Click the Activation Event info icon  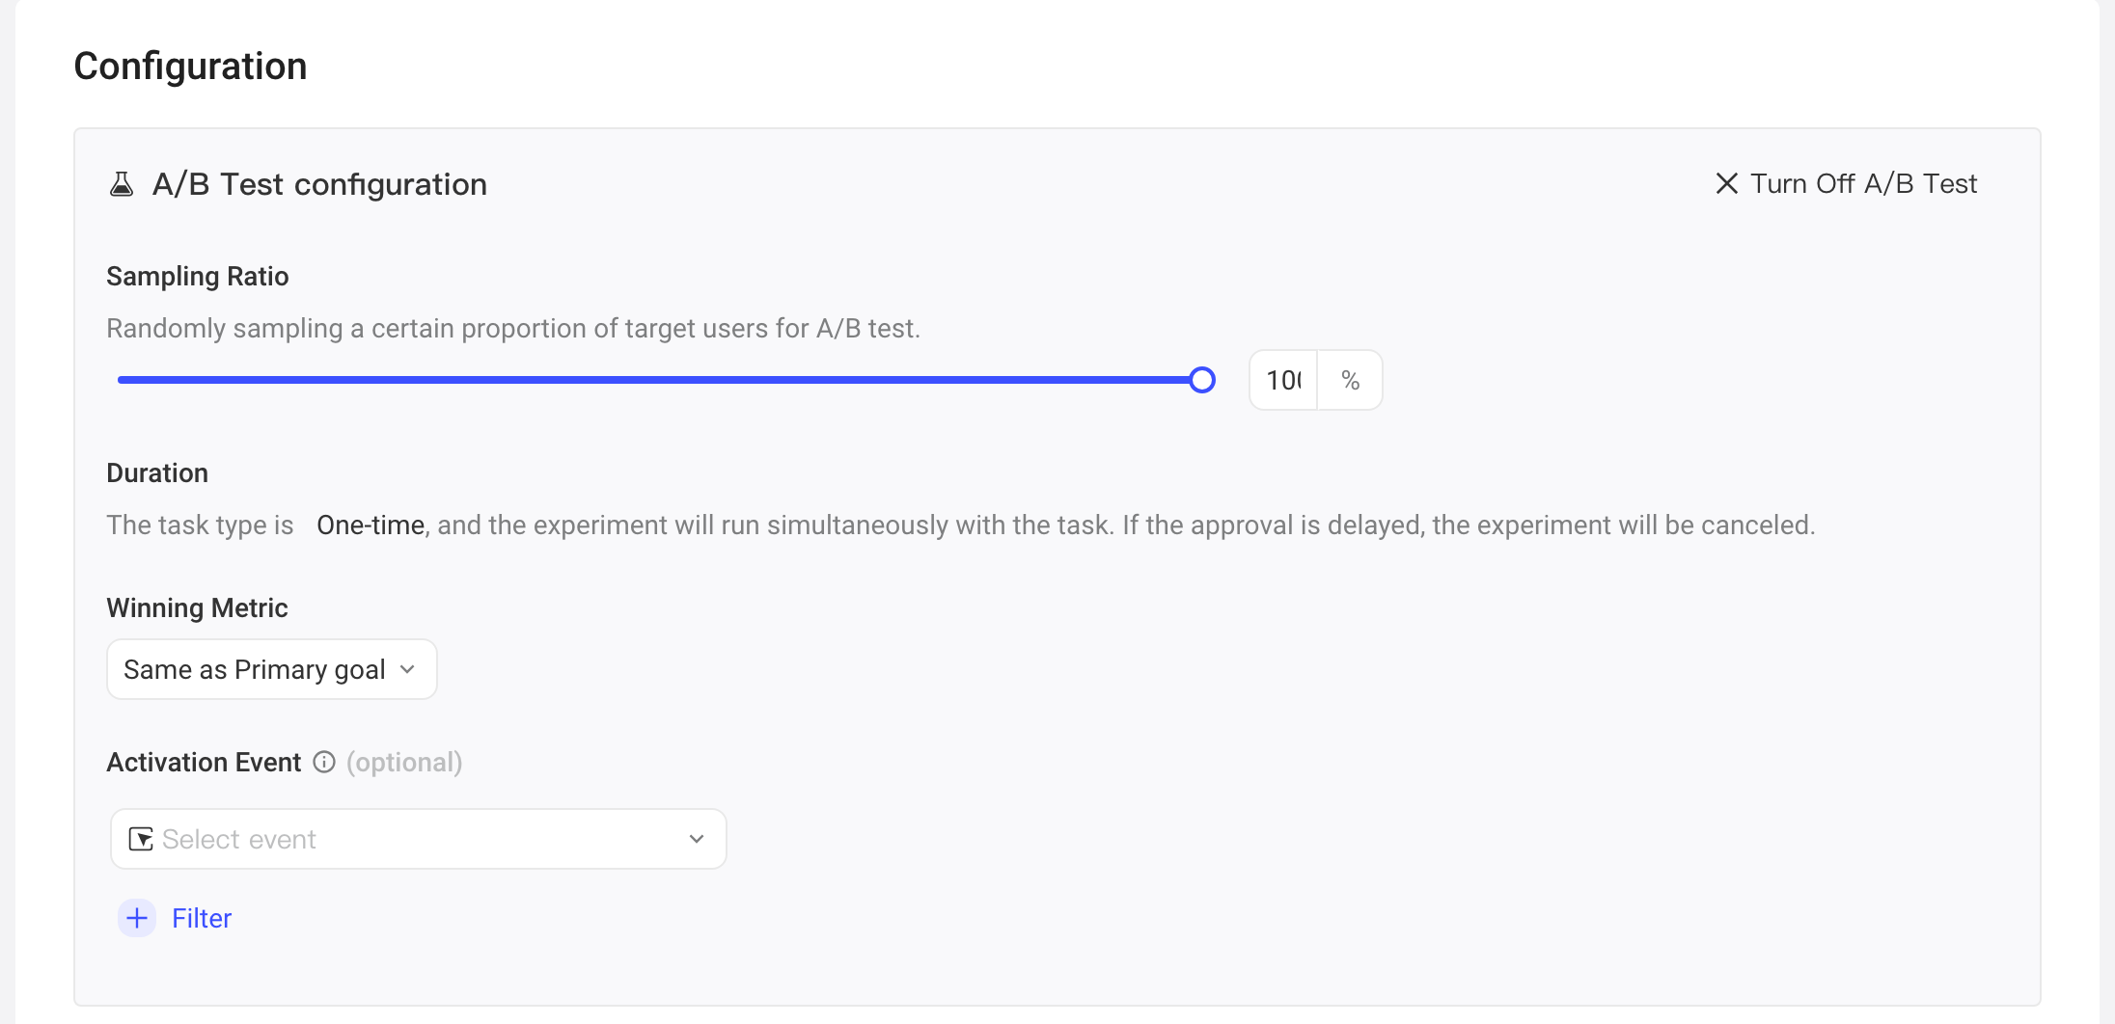pyautogui.click(x=324, y=762)
